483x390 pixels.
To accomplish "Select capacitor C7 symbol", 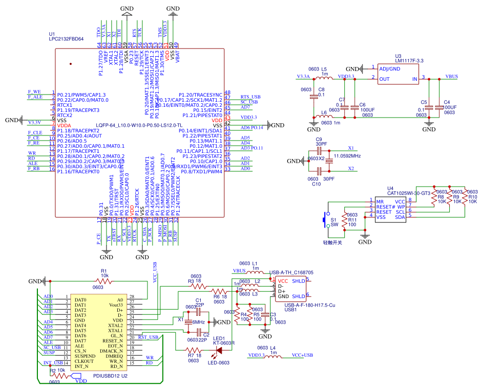I will (x=345, y=107).
